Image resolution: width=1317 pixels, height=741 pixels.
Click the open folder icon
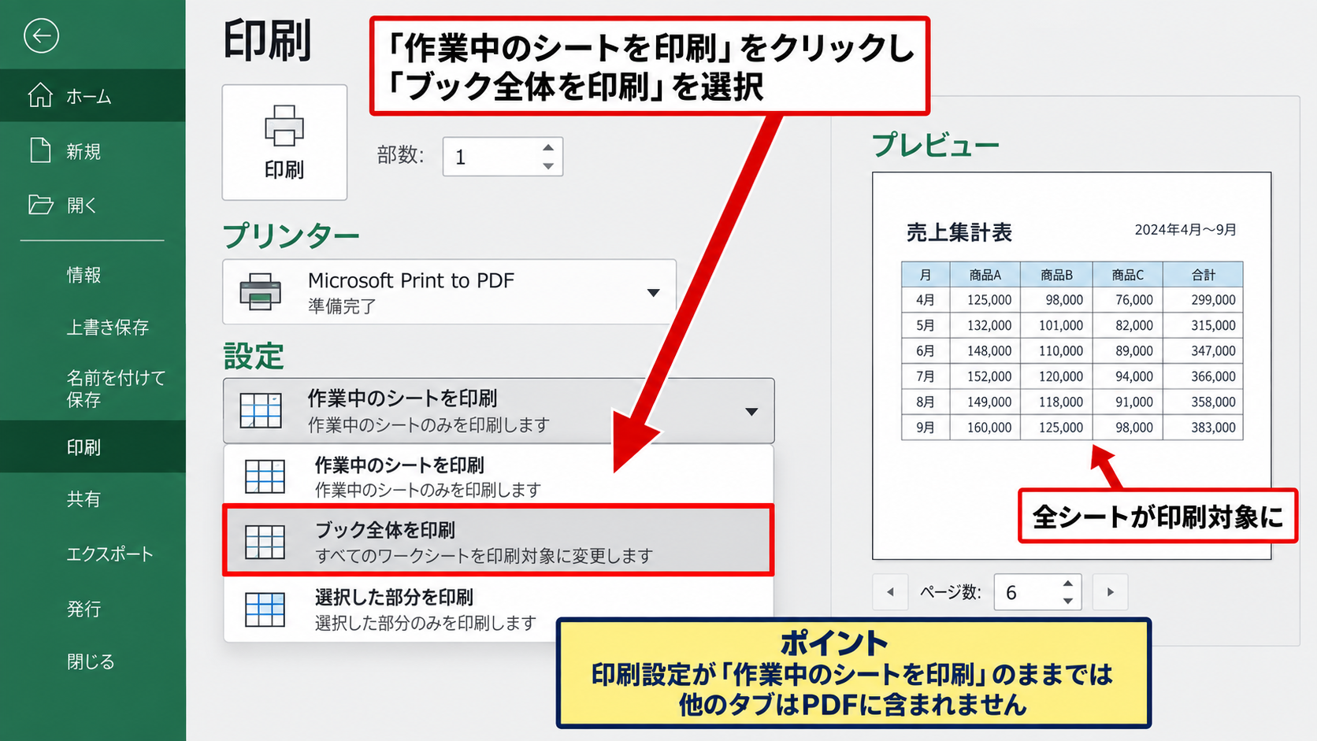[x=41, y=205]
